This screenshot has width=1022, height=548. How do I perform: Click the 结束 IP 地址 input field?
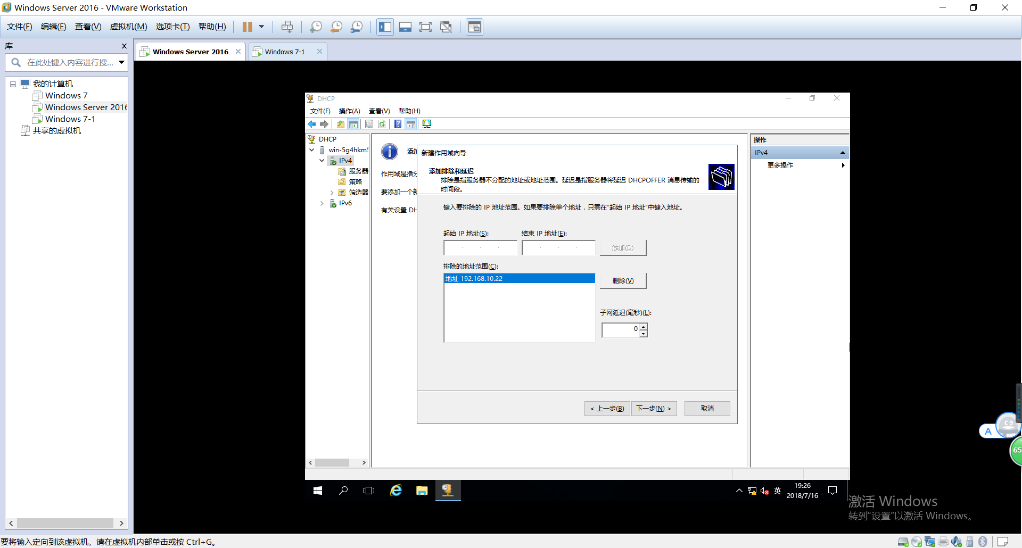click(558, 248)
